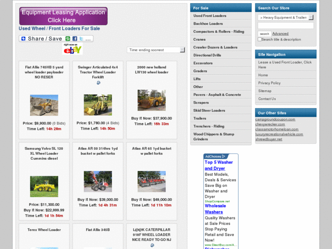The height and width of the screenshot is (249, 332).
Task: Open the Share / Save widget
Action: [x=56, y=38]
